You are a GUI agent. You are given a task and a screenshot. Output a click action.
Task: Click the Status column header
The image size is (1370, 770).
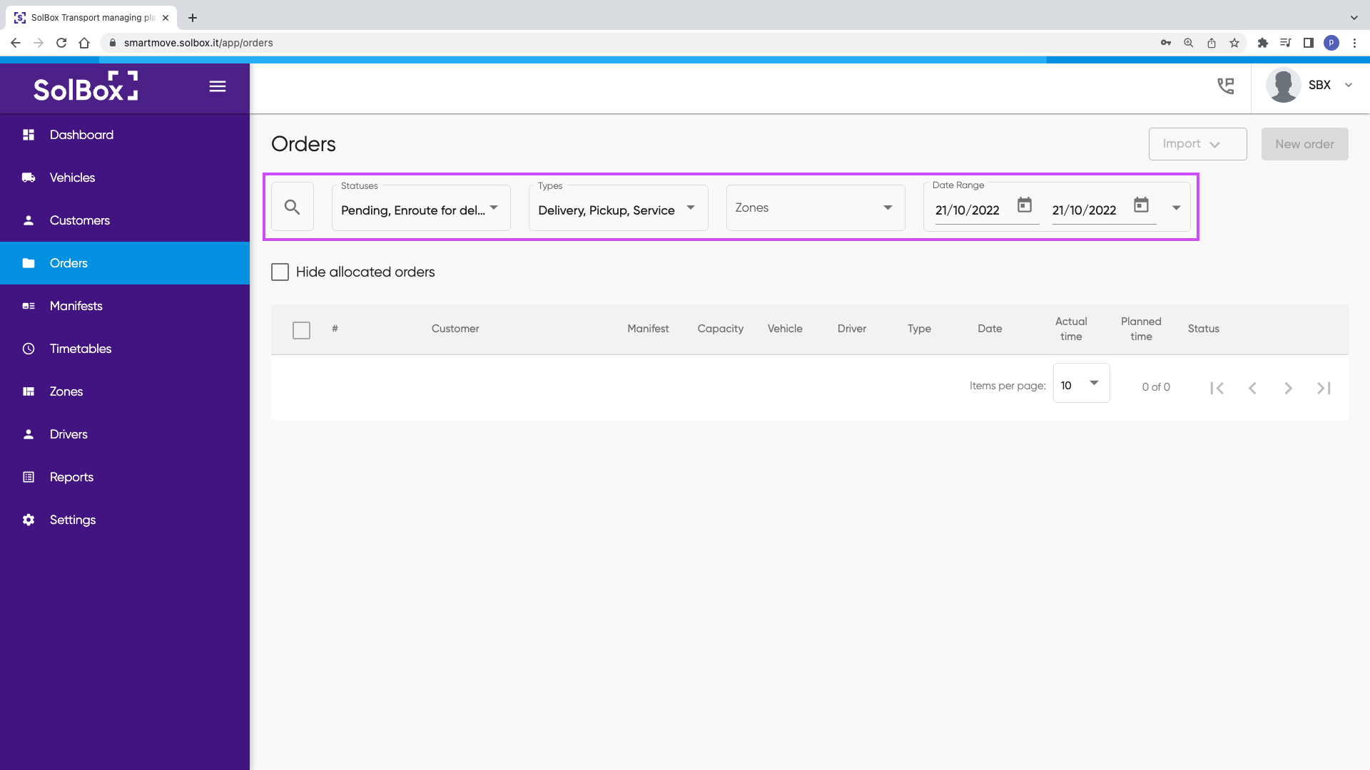1204,329
